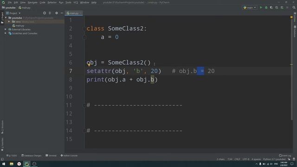Click the ENG language indicator
297x167 pixels.
(x=276, y=164)
